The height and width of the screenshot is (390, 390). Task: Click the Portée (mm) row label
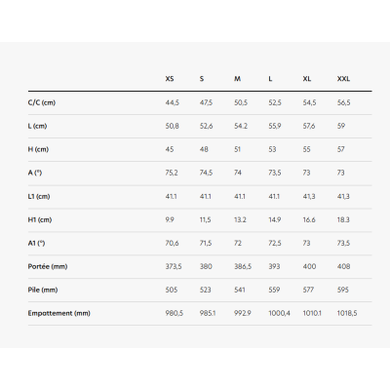pyautogui.click(x=48, y=266)
